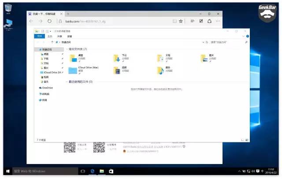This screenshot has width=282, height=179.
Task: Open the 视频 folder tile in frequent folders
Action: pyautogui.click(x=122, y=71)
